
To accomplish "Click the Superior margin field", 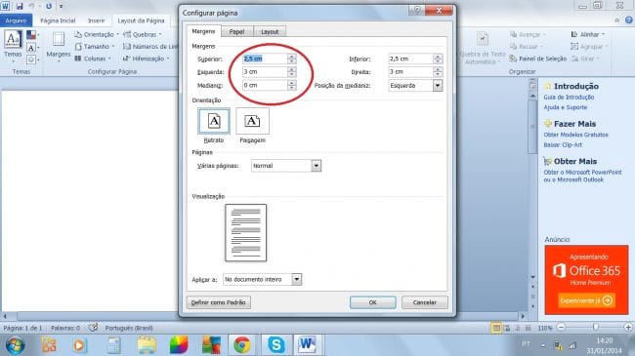I will tap(265, 59).
